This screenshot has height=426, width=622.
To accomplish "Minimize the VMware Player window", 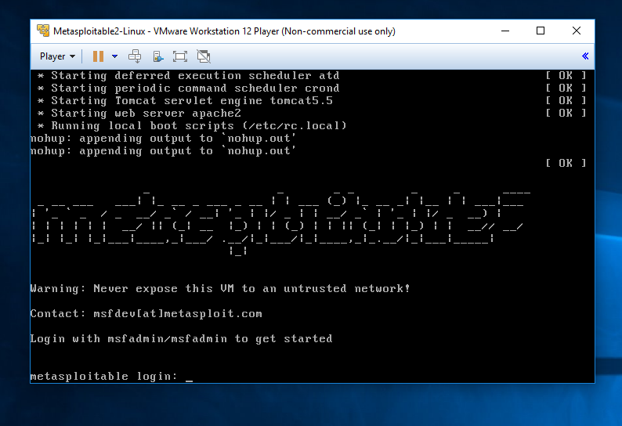I will (x=505, y=31).
